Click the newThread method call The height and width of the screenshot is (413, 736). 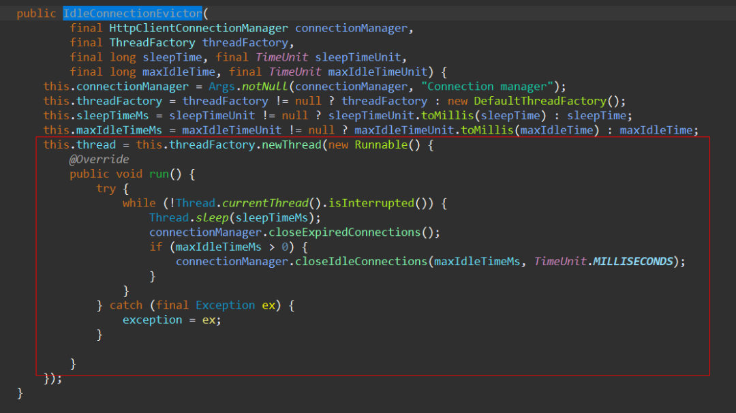[x=292, y=144]
